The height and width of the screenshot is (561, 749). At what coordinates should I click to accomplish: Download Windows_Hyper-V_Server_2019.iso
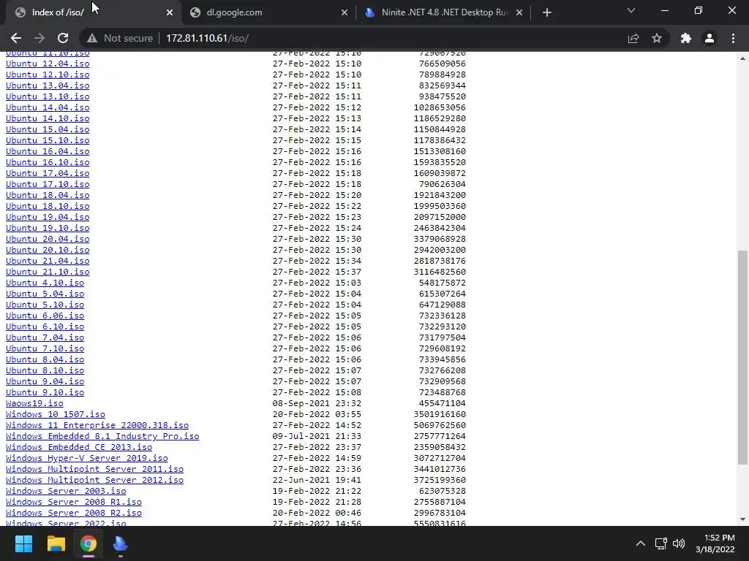[x=86, y=459]
